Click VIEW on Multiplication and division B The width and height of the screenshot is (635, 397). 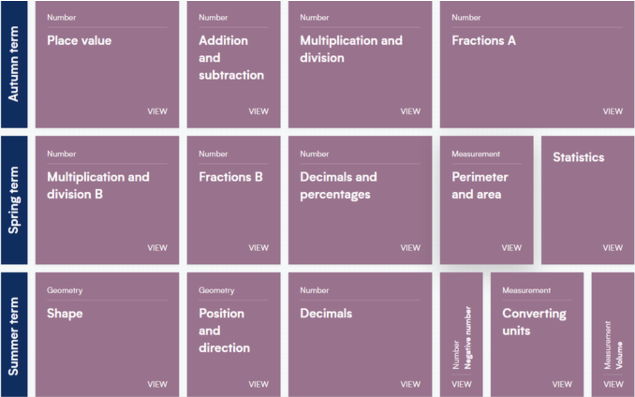click(x=157, y=248)
